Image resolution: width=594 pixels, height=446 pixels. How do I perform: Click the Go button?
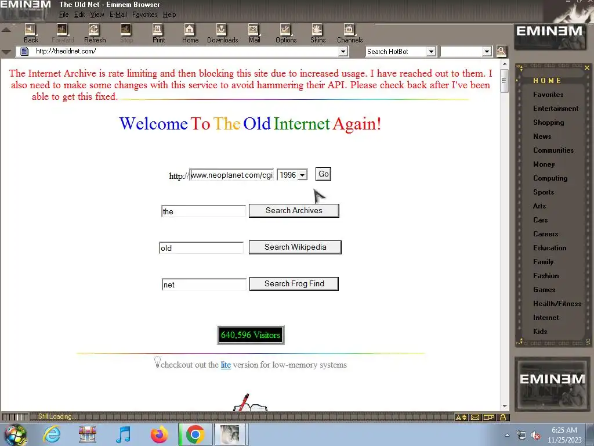(323, 174)
